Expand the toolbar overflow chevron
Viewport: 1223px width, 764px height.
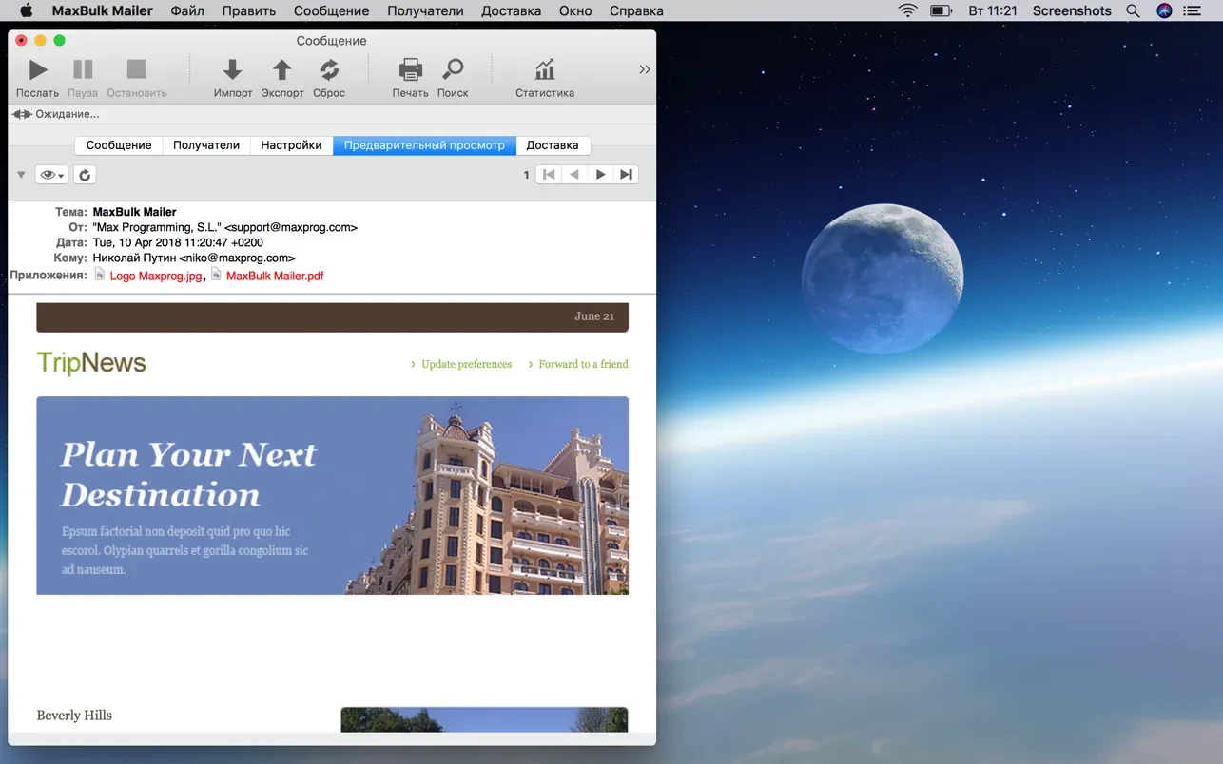pyautogui.click(x=644, y=69)
